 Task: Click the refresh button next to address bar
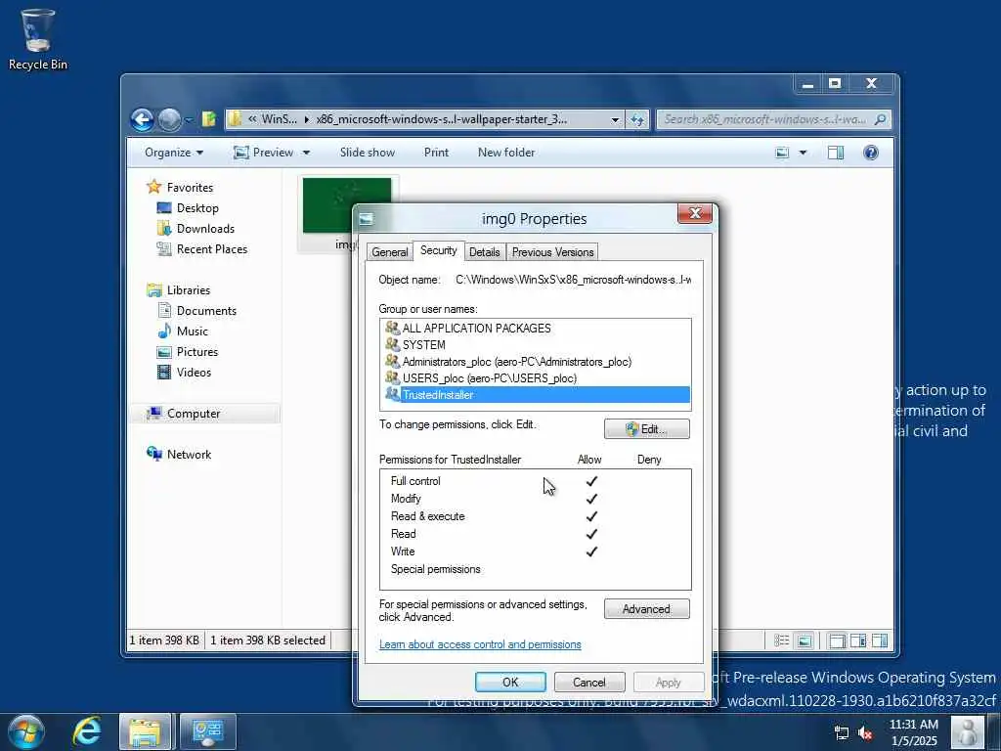pyautogui.click(x=637, y=119)
